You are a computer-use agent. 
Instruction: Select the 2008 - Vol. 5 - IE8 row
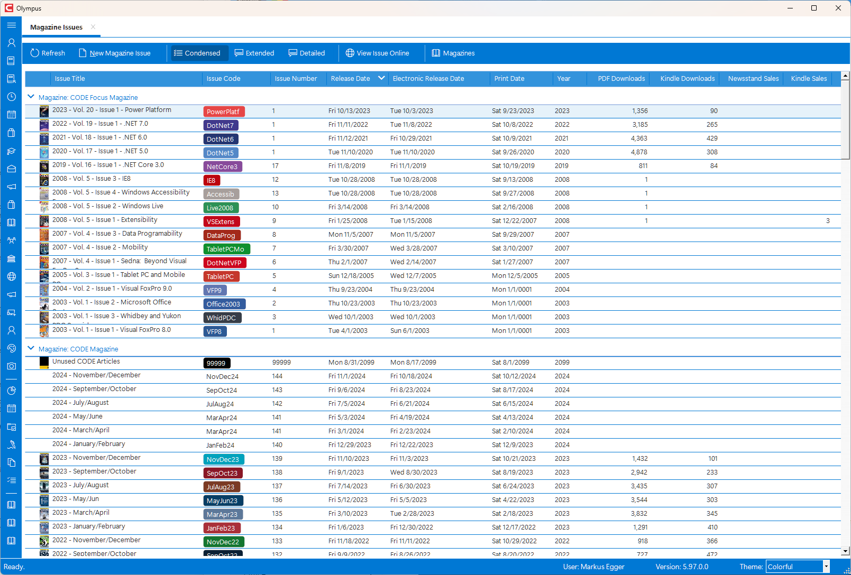[433, 180]
